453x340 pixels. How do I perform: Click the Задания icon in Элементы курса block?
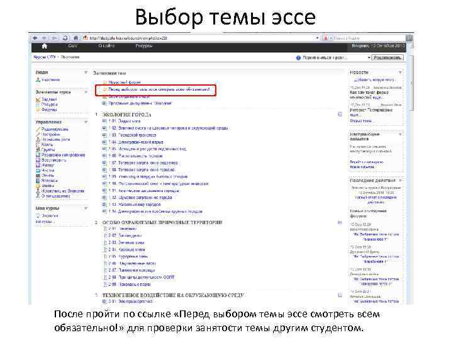pos(38,99)
